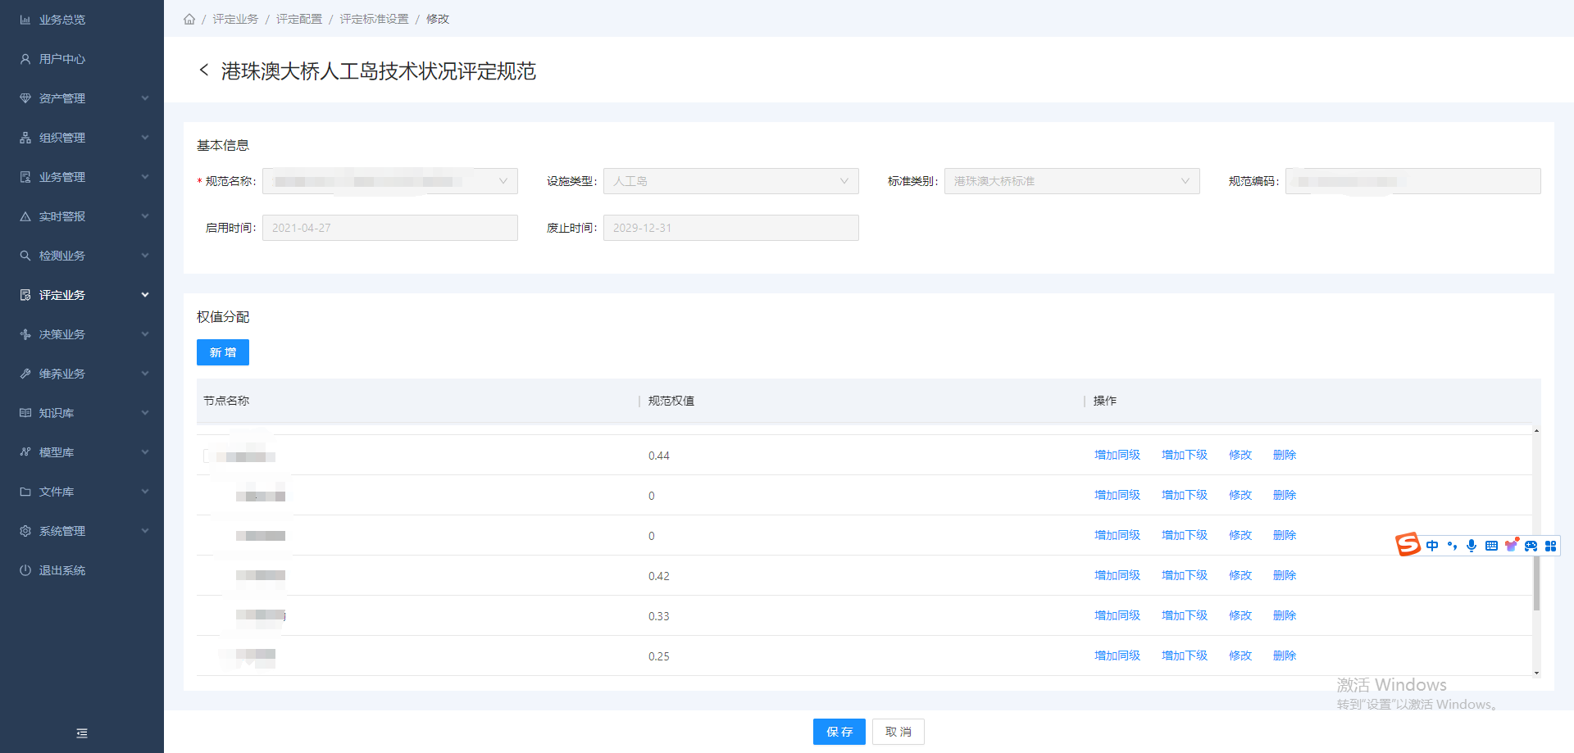This screenshot has width=1574, height=753.
Task: Toggle Sogou Chinese 中 input mode
Action: (x=1432, y=546)
